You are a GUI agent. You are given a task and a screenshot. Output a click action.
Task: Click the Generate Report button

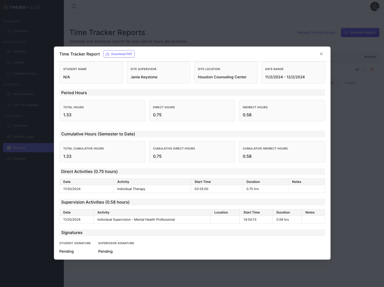[360, 32]
